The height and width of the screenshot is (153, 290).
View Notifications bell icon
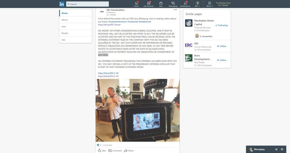(185, 4)
